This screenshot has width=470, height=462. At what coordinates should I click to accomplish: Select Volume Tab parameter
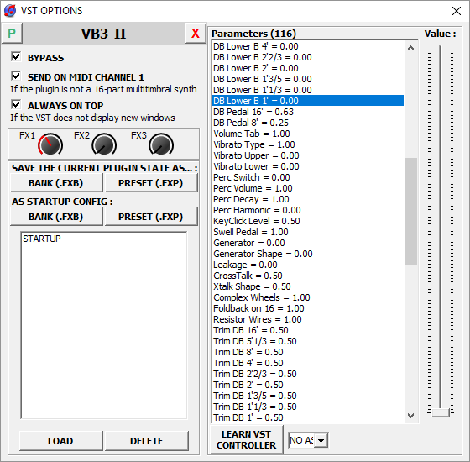(x=308, y=134)
